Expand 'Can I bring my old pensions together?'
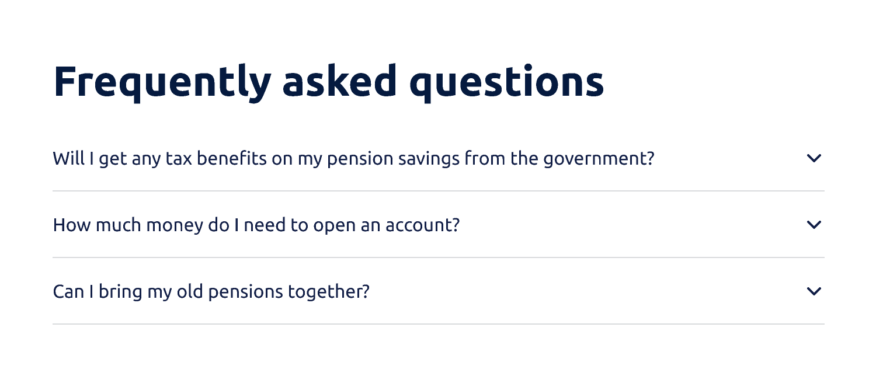Screen dimensions: 876x390 point(439,291)
